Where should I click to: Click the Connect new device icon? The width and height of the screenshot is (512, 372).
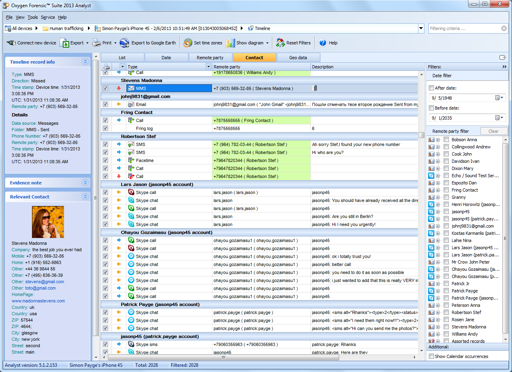coord(11,43)
